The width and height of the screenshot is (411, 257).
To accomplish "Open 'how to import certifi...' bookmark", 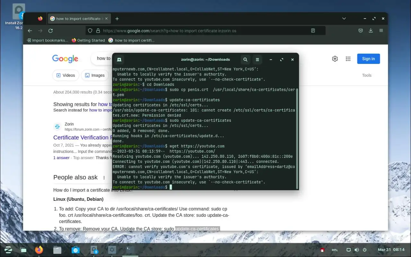I will 132,40.
